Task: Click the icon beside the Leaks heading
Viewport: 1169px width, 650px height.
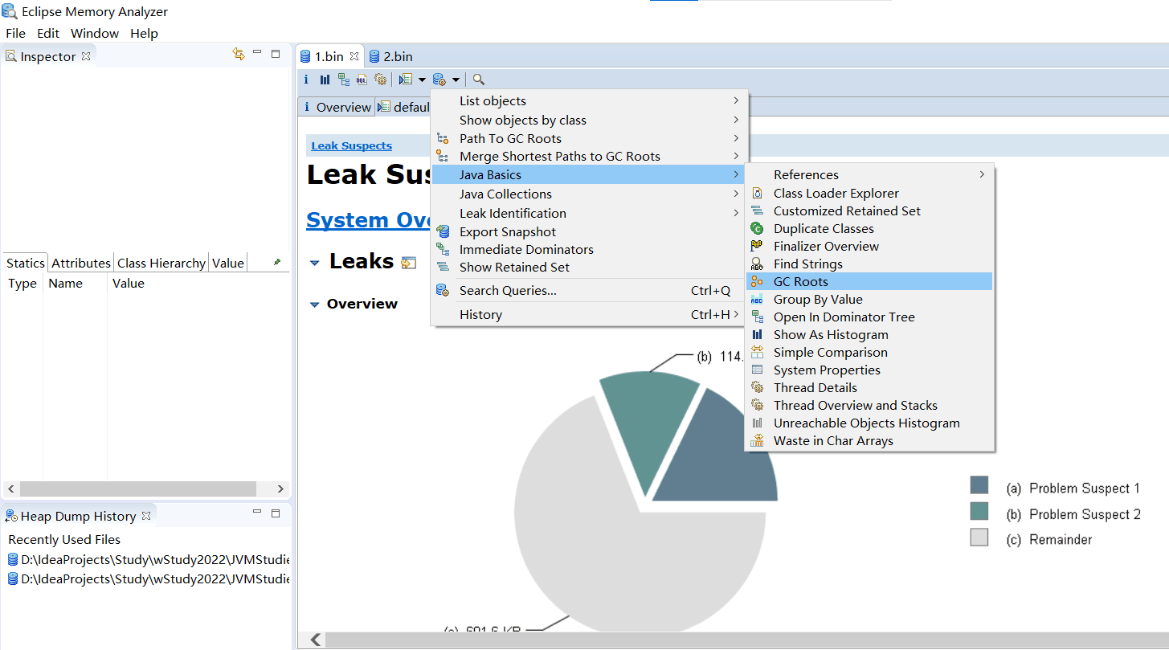Action: pos(409,262)
